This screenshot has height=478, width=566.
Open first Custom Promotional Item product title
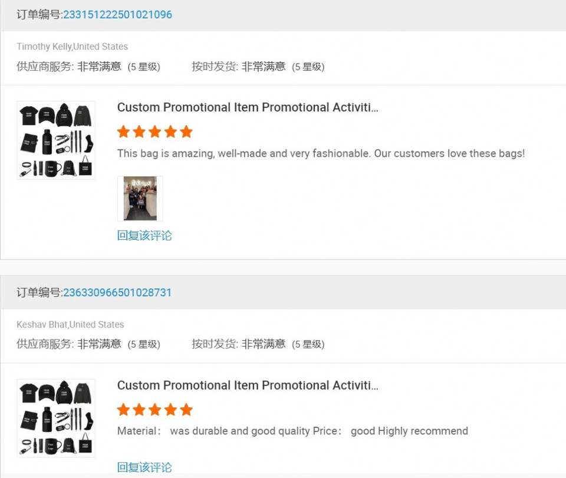[248, 107]
